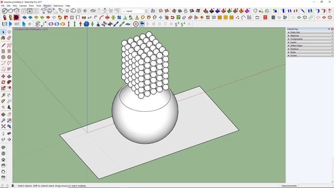The height and width of the screenshot is (188, 334).
Task: Expand the Soften Edges panel
Action: 310,45
